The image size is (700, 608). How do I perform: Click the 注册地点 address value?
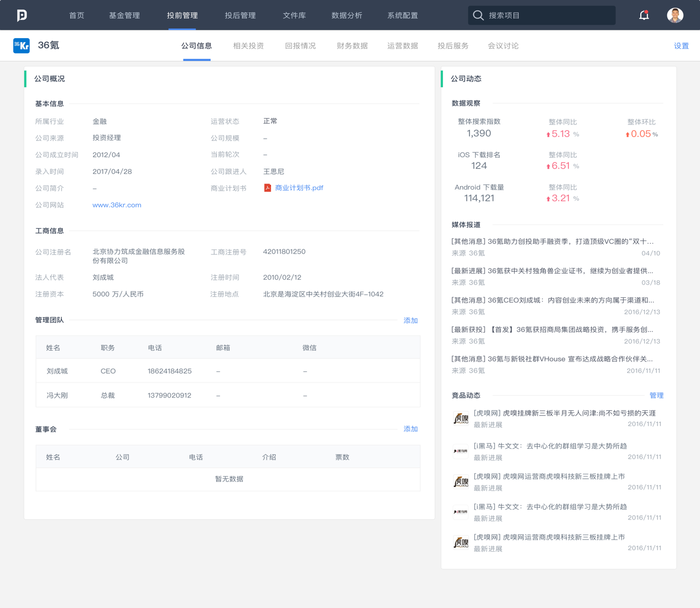(323, 294)
